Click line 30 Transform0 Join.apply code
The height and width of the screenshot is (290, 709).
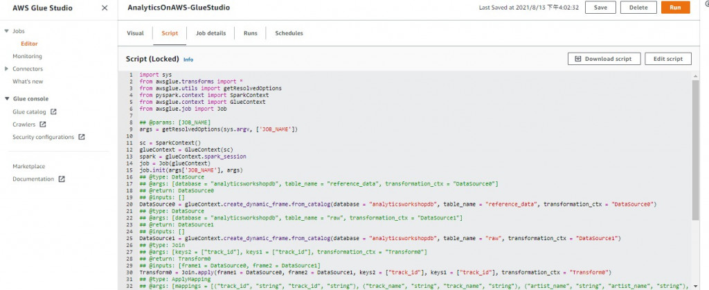(375, 272)
